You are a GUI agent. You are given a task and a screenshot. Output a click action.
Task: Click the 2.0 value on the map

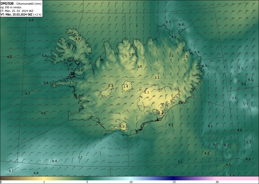pos(139,66)
